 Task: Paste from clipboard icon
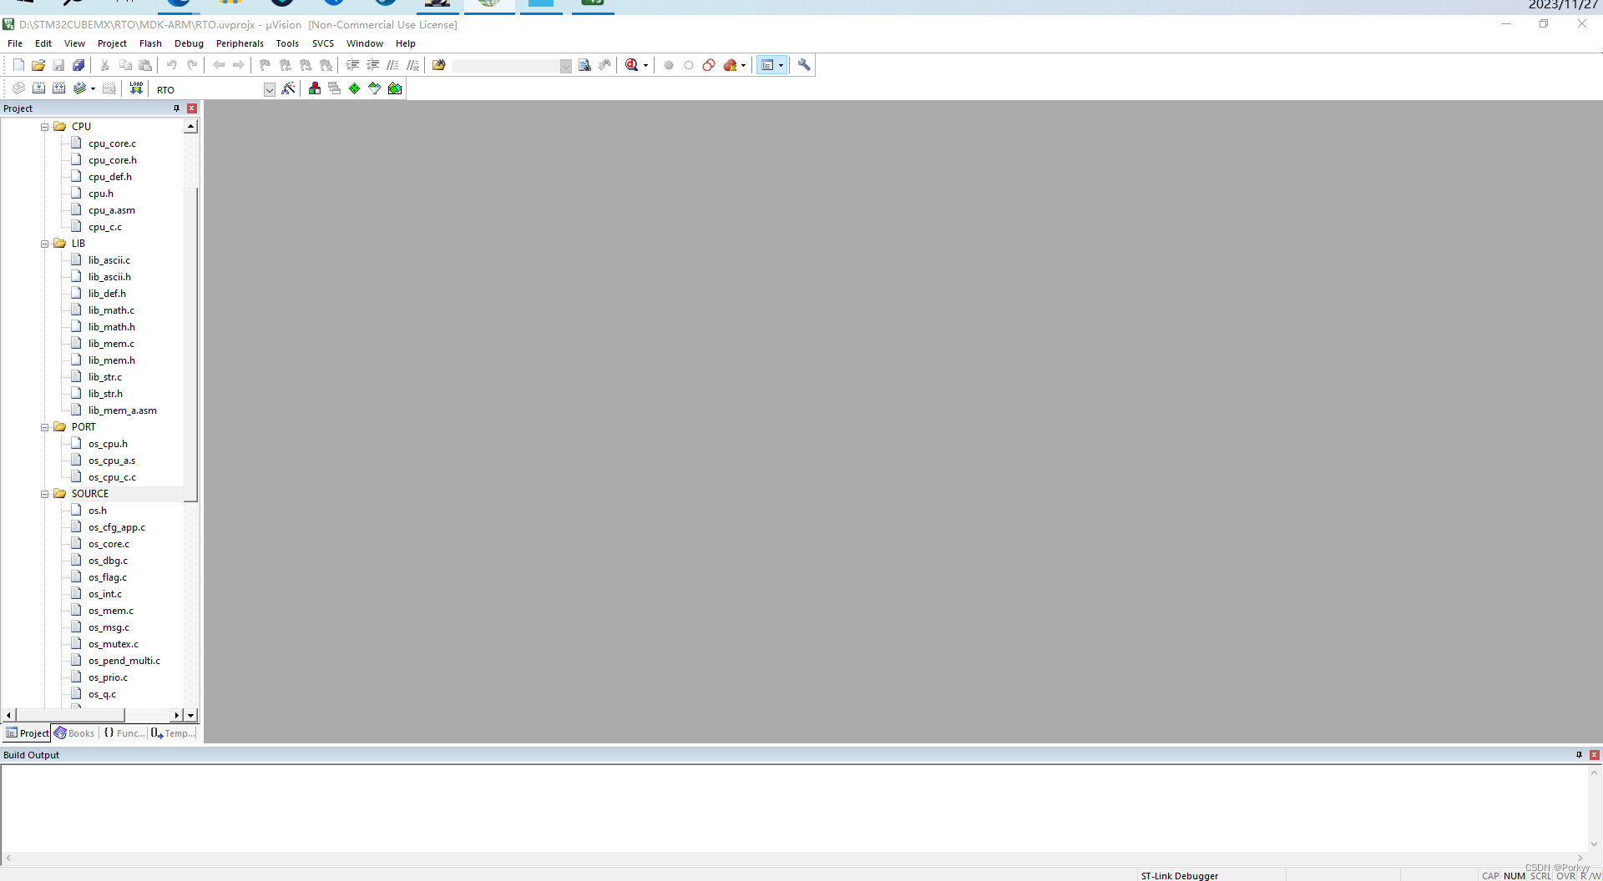click(145, 65)
